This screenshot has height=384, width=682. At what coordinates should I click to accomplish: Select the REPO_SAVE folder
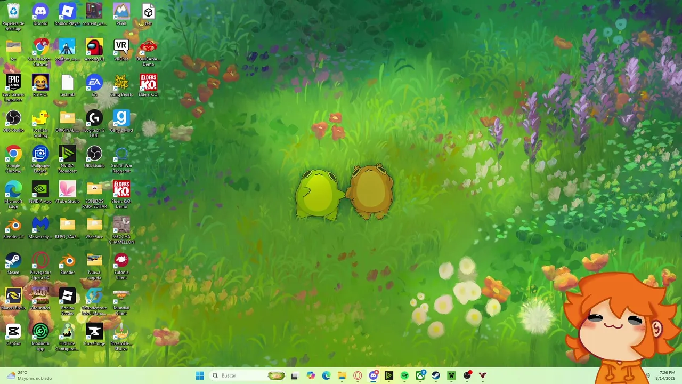(x=67, y=228)
